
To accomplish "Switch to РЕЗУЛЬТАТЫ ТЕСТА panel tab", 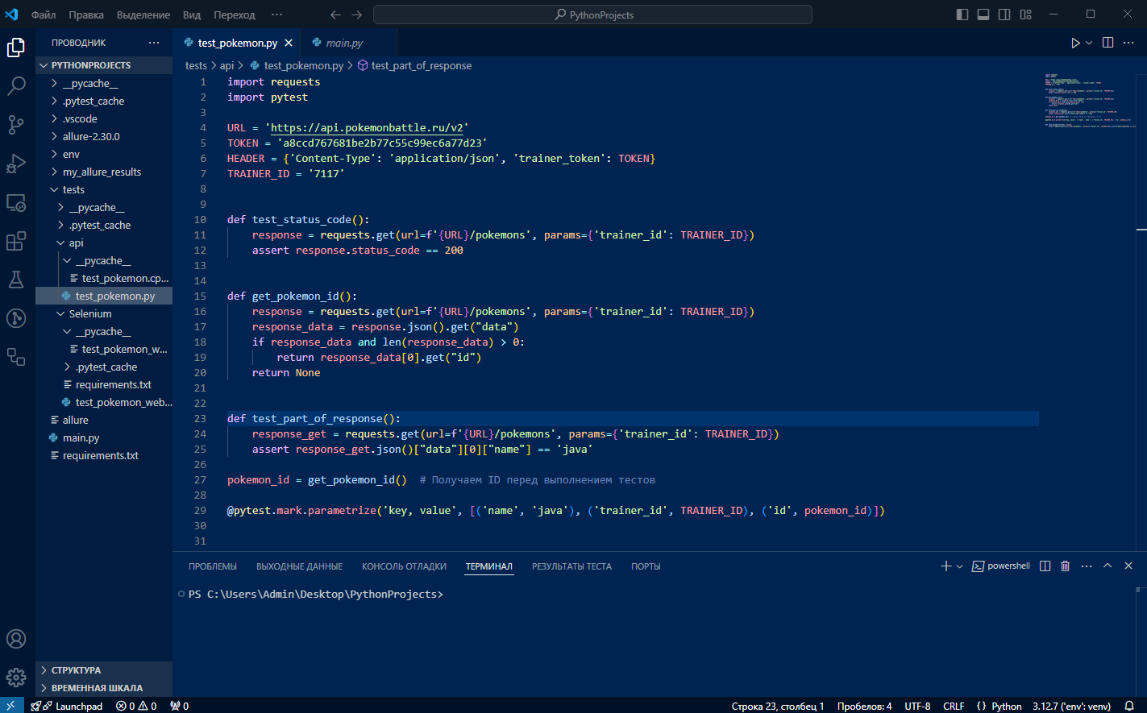I will coord(571,566).
